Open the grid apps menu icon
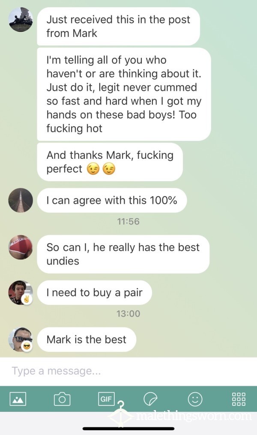Image resolution: width=257 pixels, height=435 pixels. 239,399
